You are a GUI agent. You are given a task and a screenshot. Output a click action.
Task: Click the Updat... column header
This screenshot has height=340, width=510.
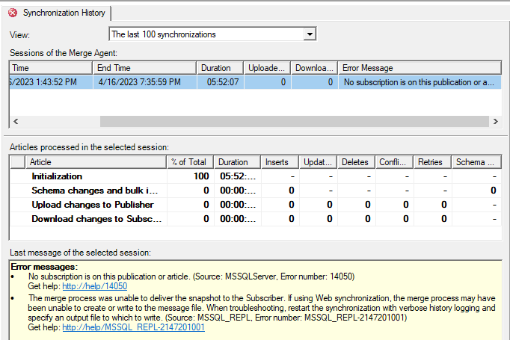click(318, 162)
